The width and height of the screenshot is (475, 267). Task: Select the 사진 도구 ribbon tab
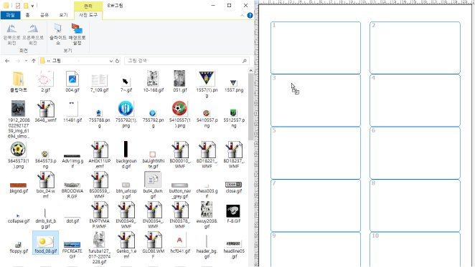click(88, 15)
